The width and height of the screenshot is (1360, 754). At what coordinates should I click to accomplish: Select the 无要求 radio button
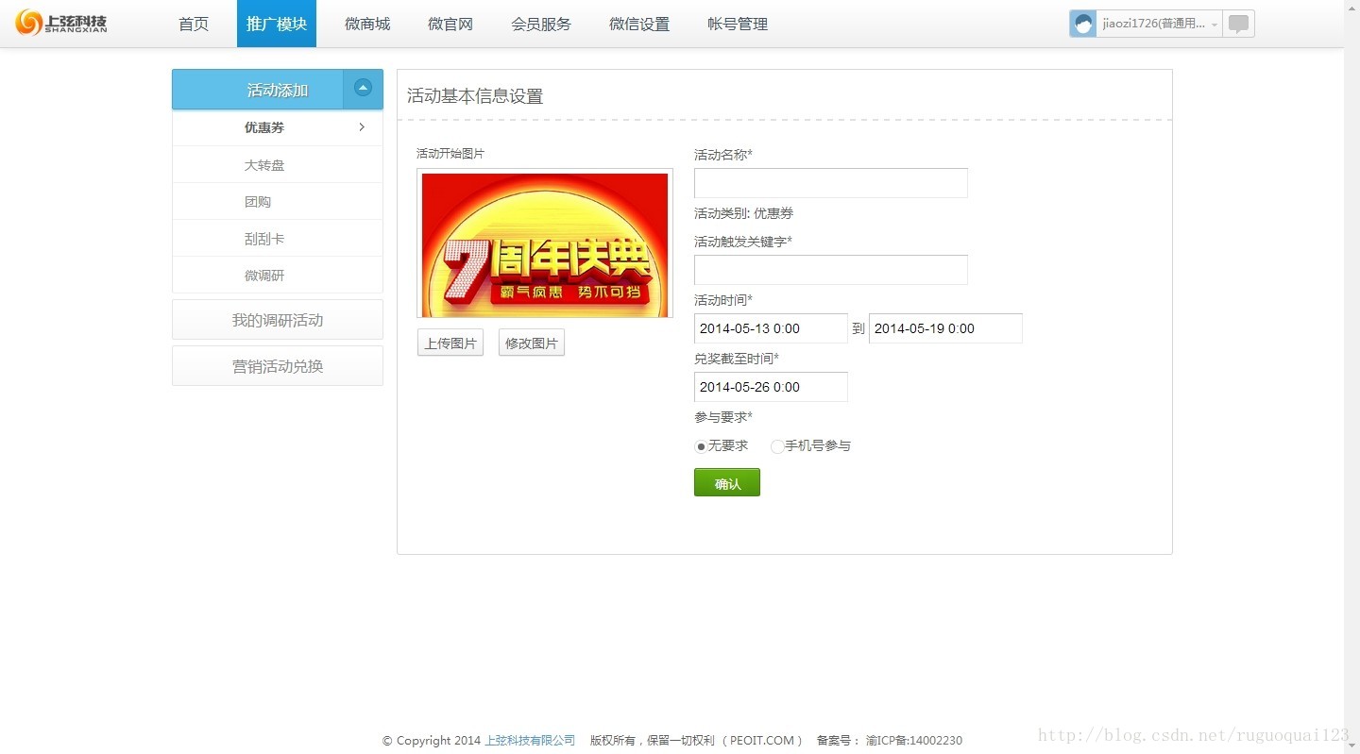point(701,446)
